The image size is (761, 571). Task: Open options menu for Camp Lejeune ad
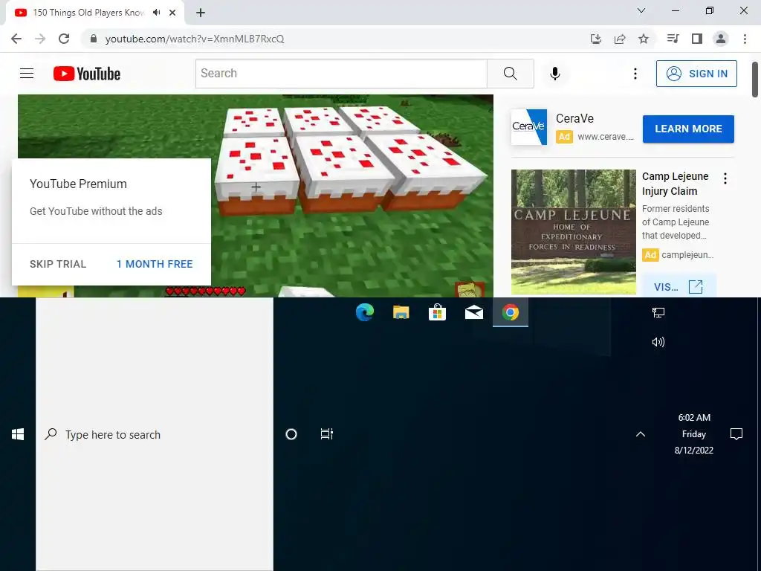pos(725,178)
